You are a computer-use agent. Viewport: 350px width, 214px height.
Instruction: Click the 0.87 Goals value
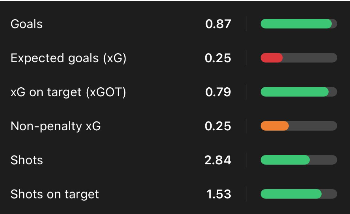(x=218, y=24)
